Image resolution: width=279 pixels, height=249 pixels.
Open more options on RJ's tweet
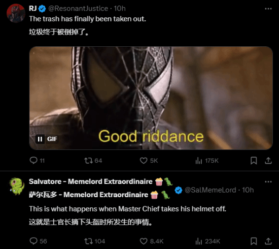[268, 9]
